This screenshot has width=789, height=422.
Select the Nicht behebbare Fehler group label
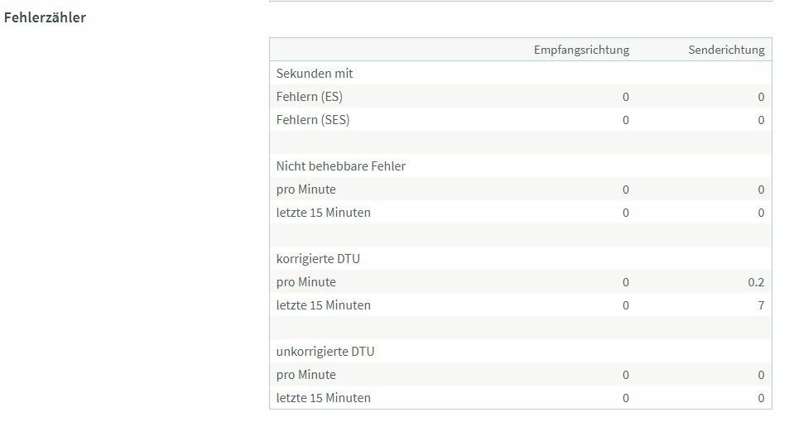coord(340,166)
